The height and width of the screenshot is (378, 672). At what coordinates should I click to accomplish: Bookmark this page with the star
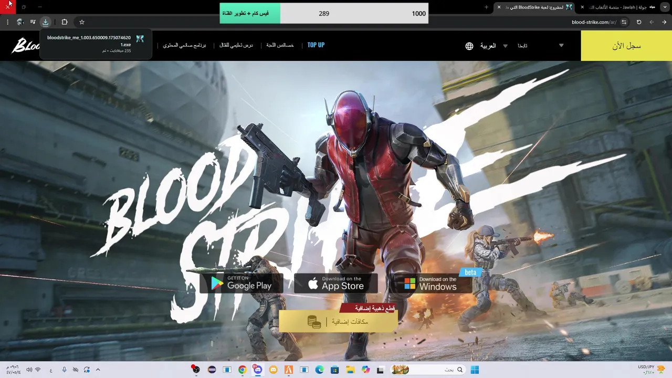[82, 22]
